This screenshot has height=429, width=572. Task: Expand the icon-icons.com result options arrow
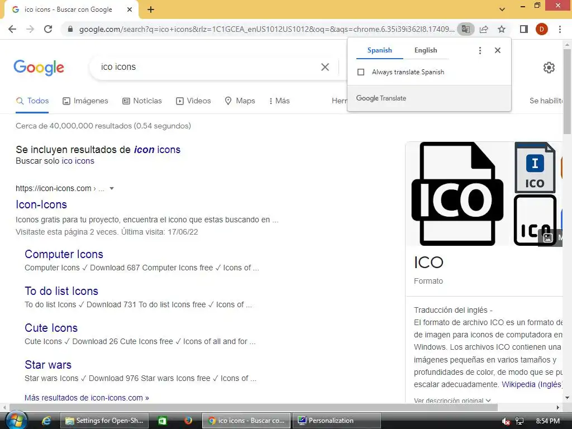tap(112, 189)
